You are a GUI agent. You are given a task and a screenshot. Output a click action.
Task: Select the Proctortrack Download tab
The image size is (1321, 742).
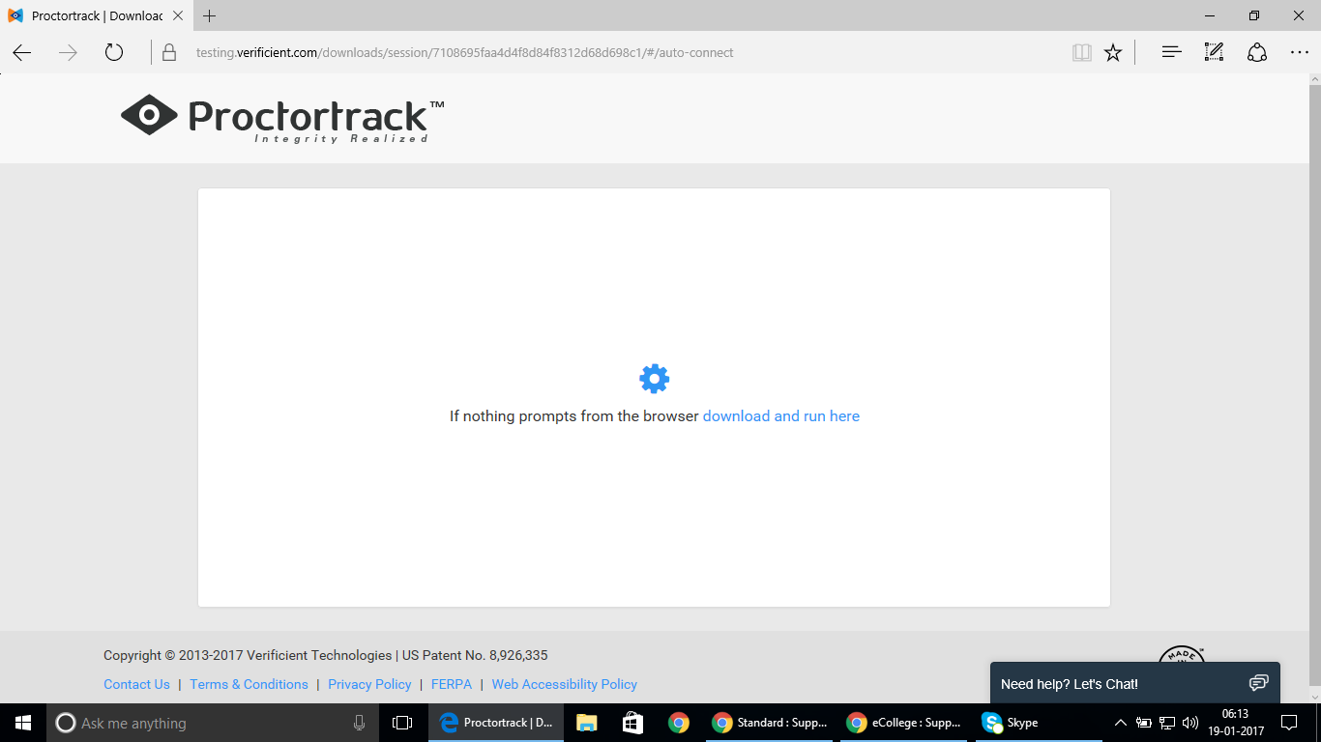click(96, 15)
